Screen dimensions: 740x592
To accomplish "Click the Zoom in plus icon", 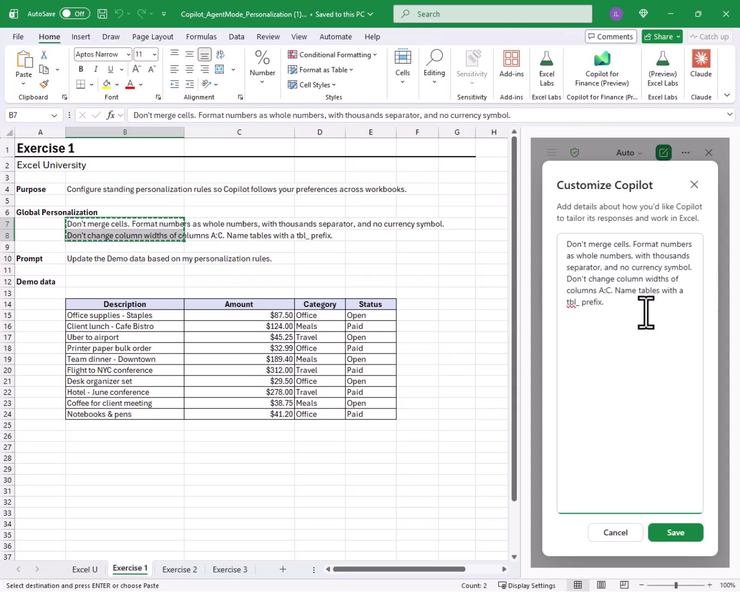I will click(709, 585).
